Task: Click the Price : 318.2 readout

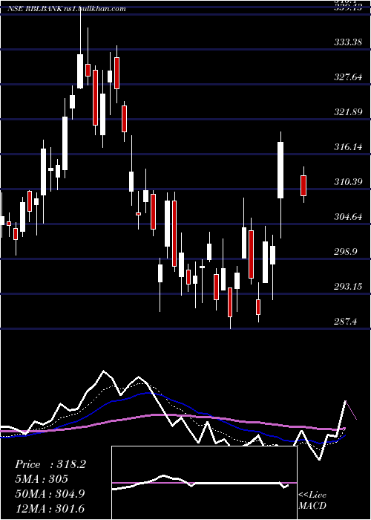Action: (50, 464)
